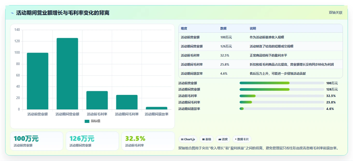353x161 pixels.
Task: Select the 表格 tag chip
Action: 206,139
